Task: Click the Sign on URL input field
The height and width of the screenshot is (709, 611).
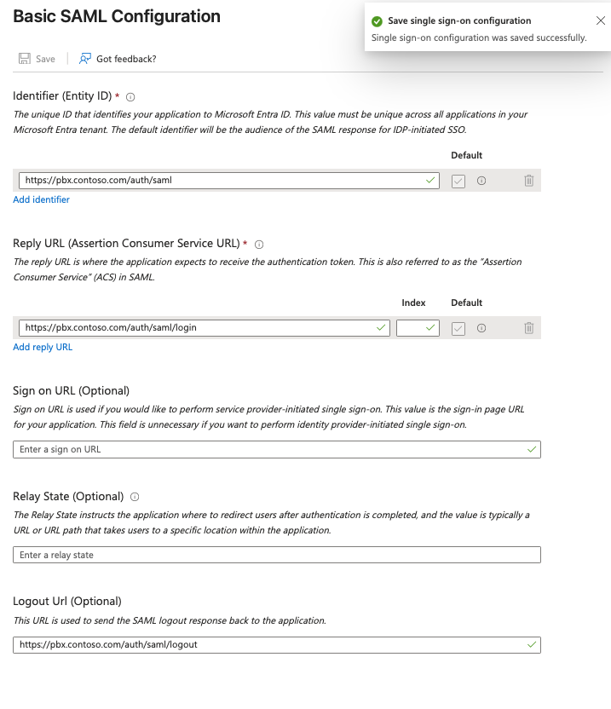Action: (x=268, y=449)
